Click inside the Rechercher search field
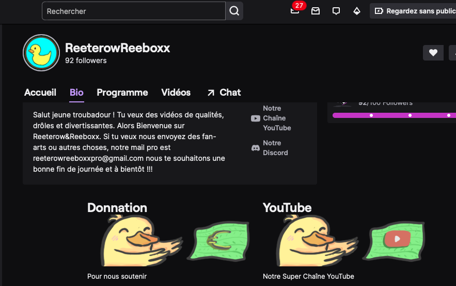Image resolution: width=456 pixels, height=286 pixels. 133,11
